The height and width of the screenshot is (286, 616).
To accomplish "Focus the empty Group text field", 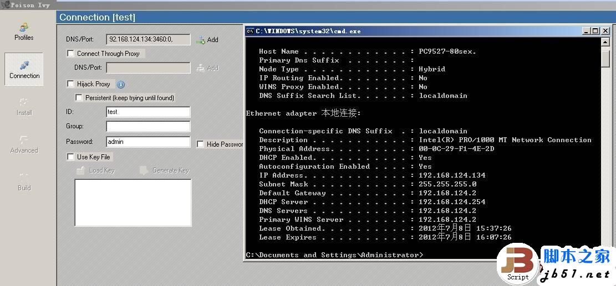I will click(x=148, y=127).
